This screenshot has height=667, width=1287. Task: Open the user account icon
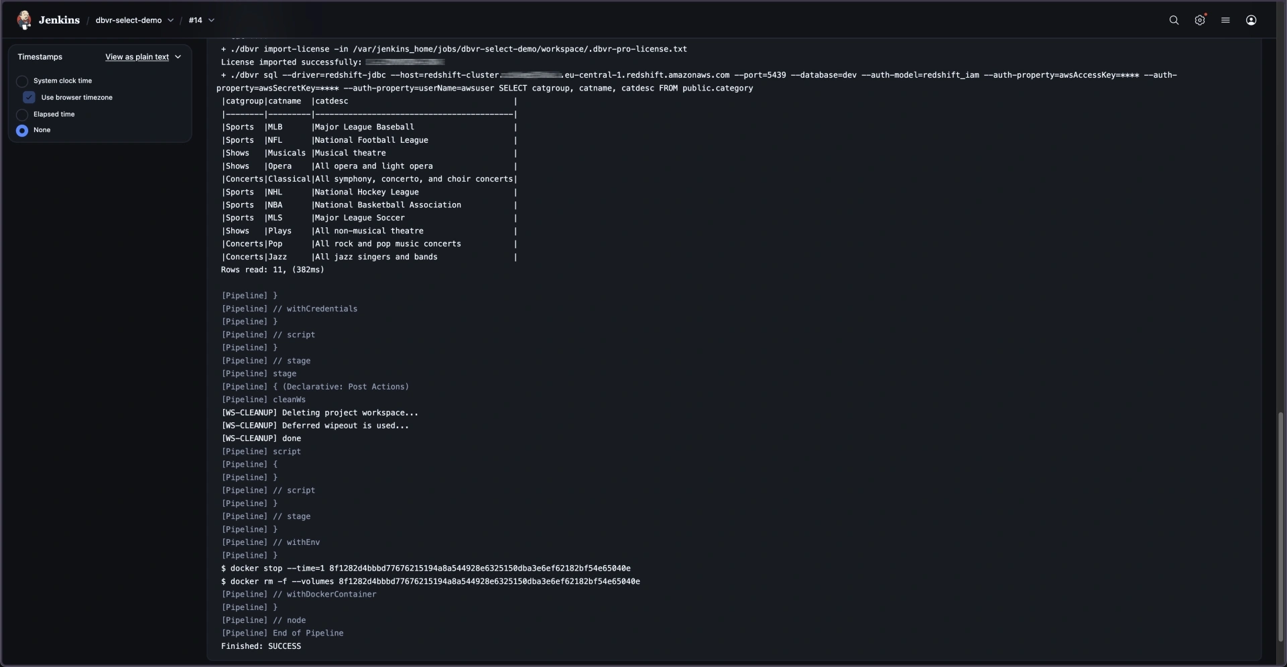(1251, 20)
